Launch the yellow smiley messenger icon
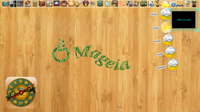The image size is (200, 112). pos(78,3)
